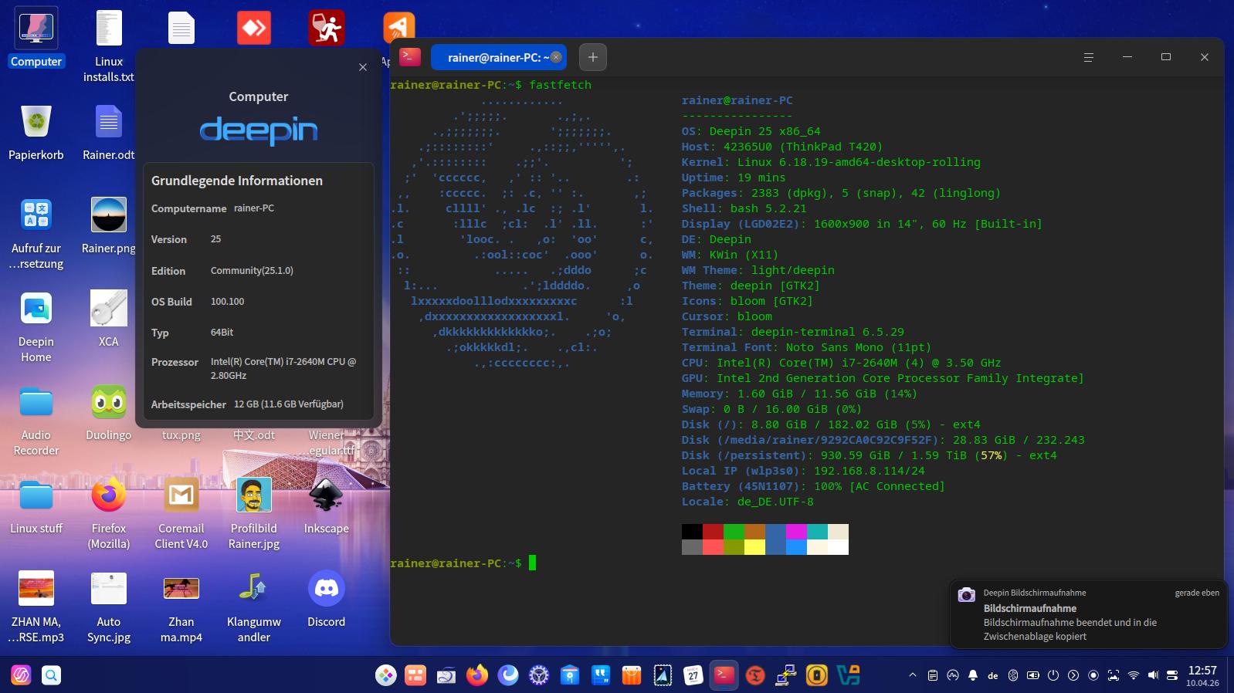Click the 'Community(25.1.0)' edition text
This screenshot has height=693, width=1234.
(252, 271)
